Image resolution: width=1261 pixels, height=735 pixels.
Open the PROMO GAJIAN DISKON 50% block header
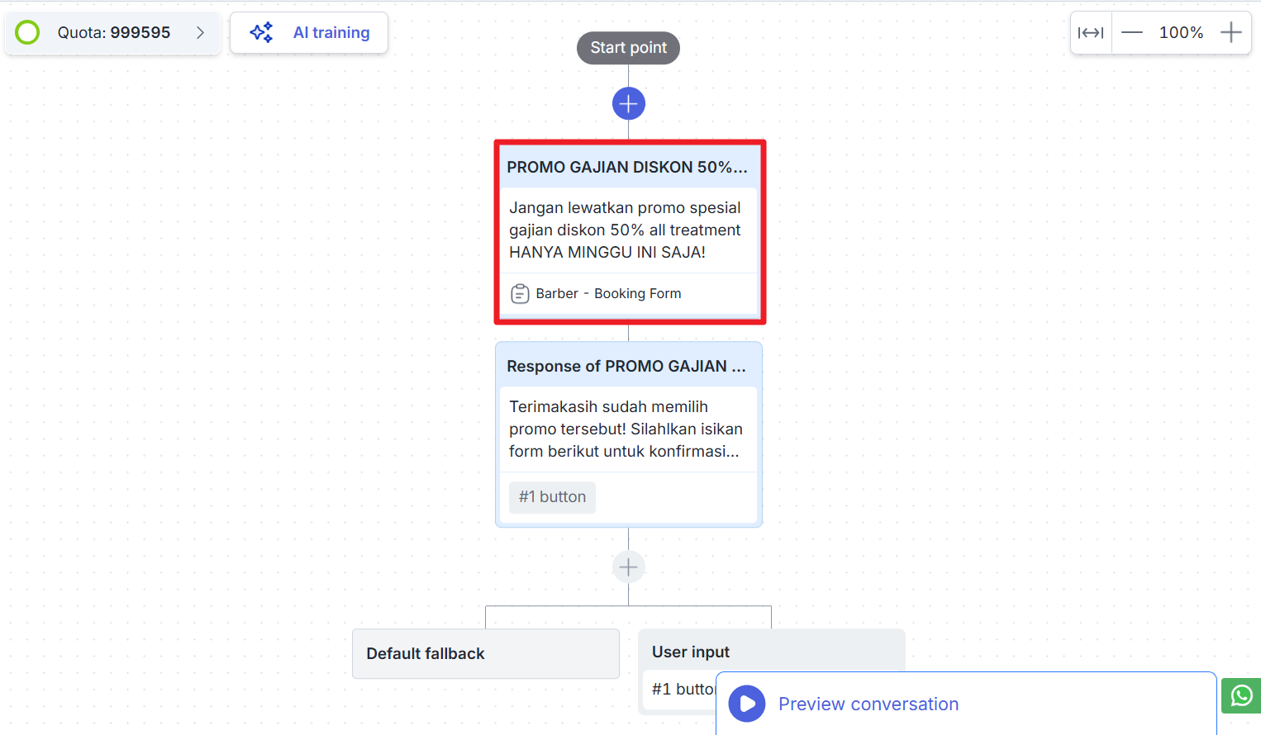(x=627, y=168)
